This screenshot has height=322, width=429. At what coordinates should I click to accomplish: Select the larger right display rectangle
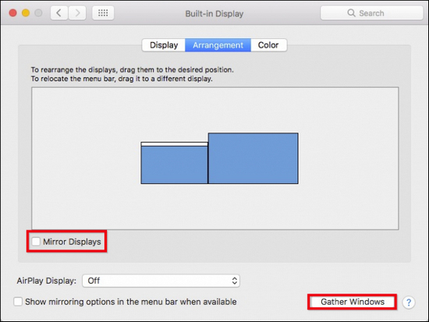(253, 158)
